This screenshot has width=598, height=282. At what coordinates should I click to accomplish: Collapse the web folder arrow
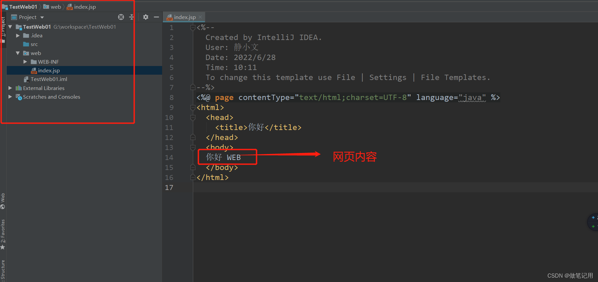[x=18, y=53]
